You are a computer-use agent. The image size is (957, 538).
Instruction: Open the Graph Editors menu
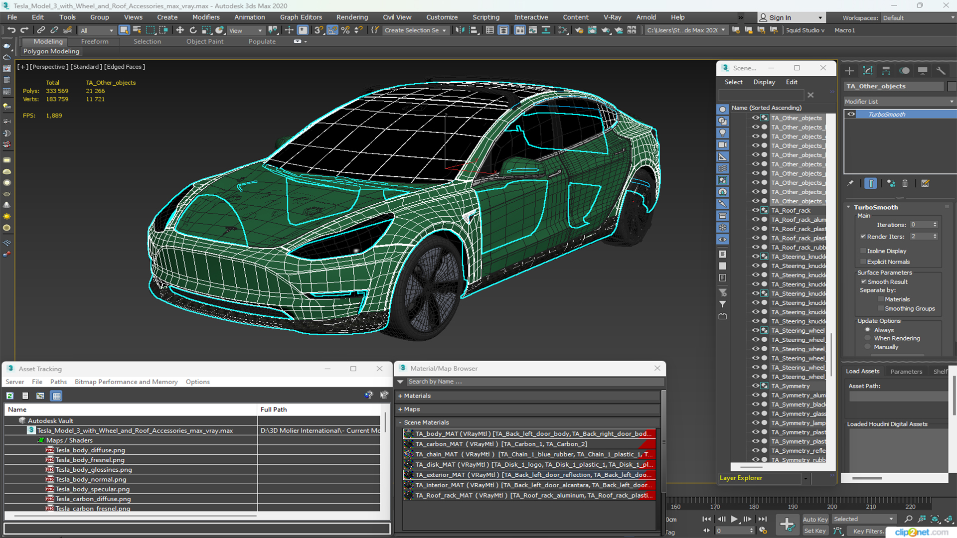(x=301, y=17)
